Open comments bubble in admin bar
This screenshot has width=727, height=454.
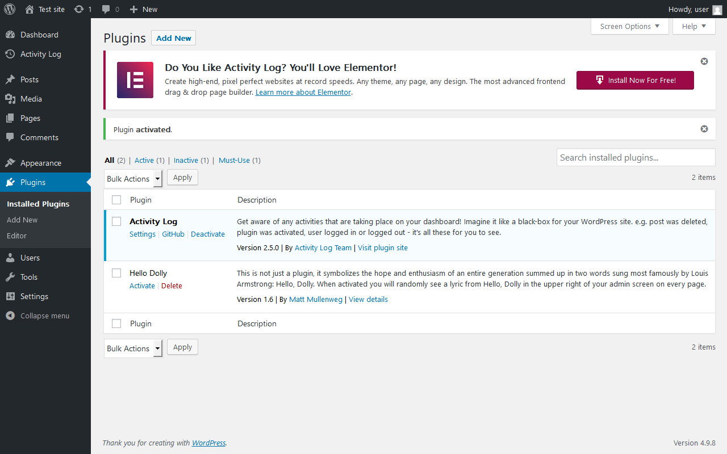coord(106,9)
